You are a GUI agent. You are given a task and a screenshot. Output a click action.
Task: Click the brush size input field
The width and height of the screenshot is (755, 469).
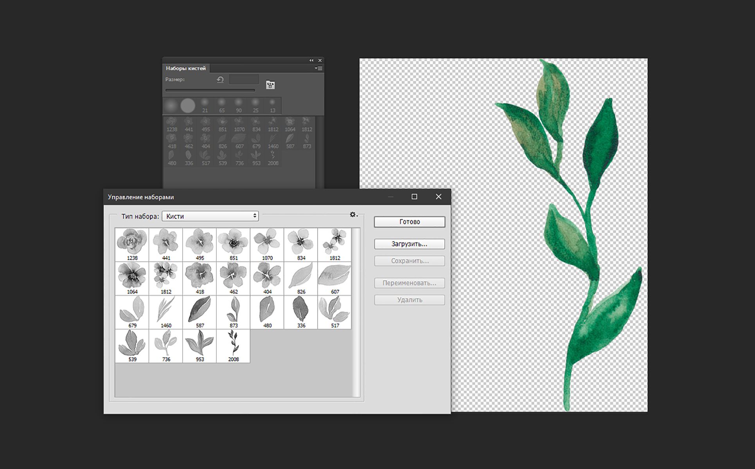pos(244,80)
